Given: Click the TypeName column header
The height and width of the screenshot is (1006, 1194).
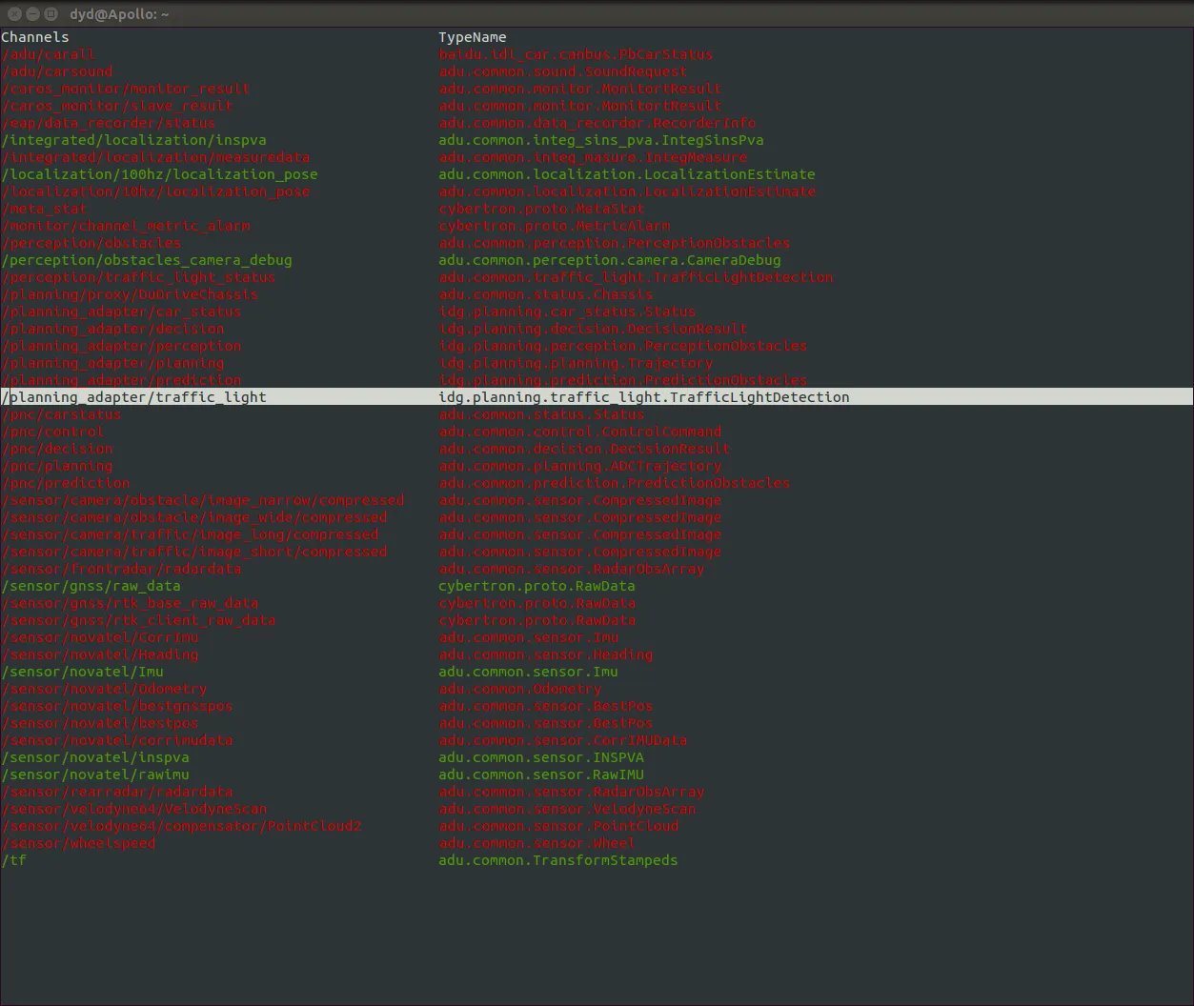Looking at the screenshot, I should point(473,37).
